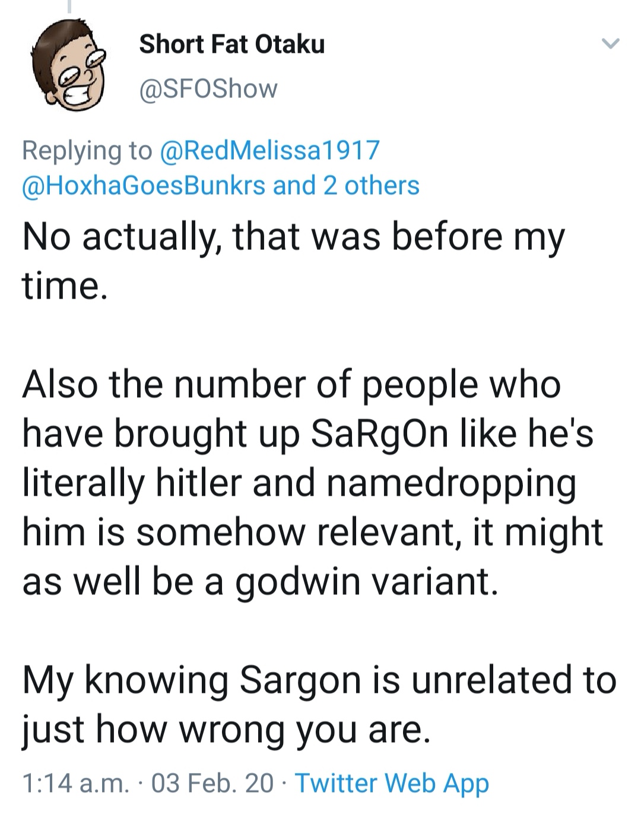Open the @RedMelissa1917 mention
The height and width of the screenshot is (814, 641).
tap(269, 150)
